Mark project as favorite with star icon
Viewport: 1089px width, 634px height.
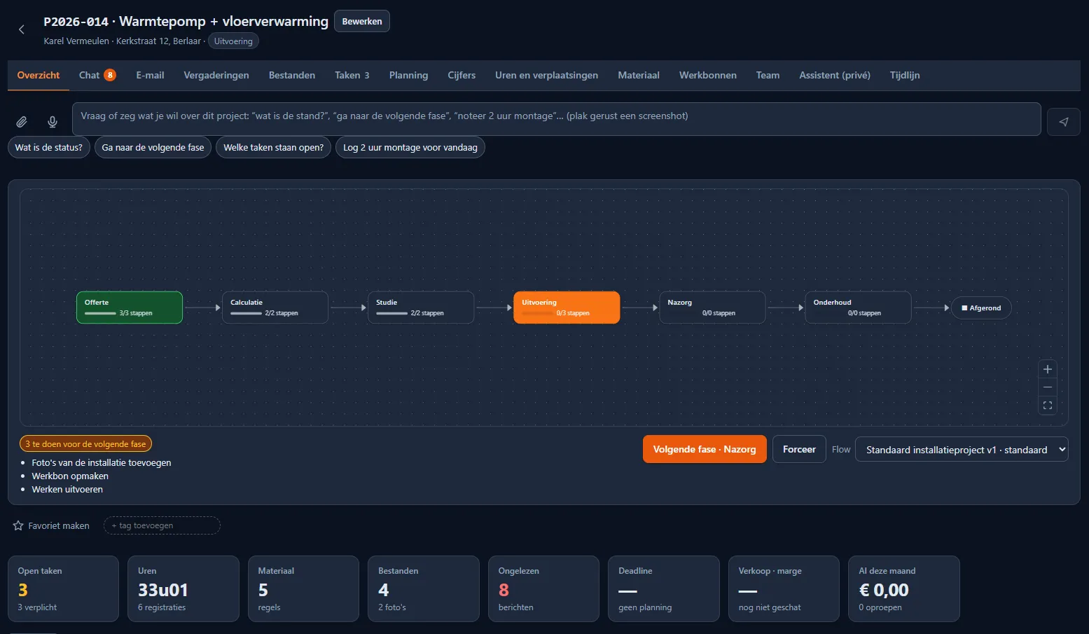click(18, 525)
